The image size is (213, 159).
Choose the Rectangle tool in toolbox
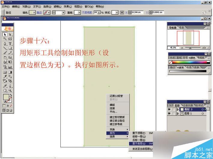(10, 48)
